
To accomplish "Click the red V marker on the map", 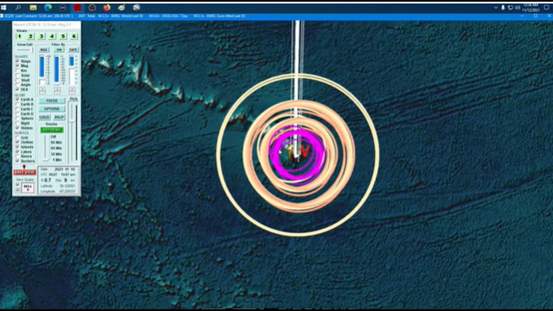I will click(x=305, y=151).
